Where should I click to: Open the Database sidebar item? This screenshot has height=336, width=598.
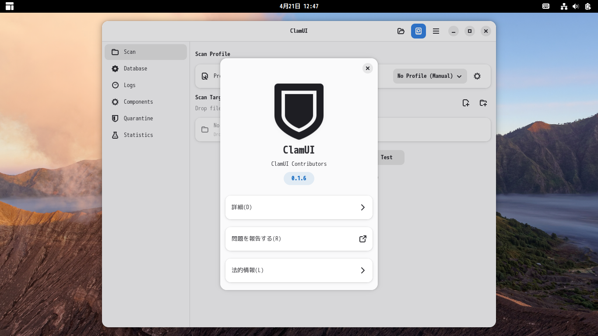(x=146, y=69)
